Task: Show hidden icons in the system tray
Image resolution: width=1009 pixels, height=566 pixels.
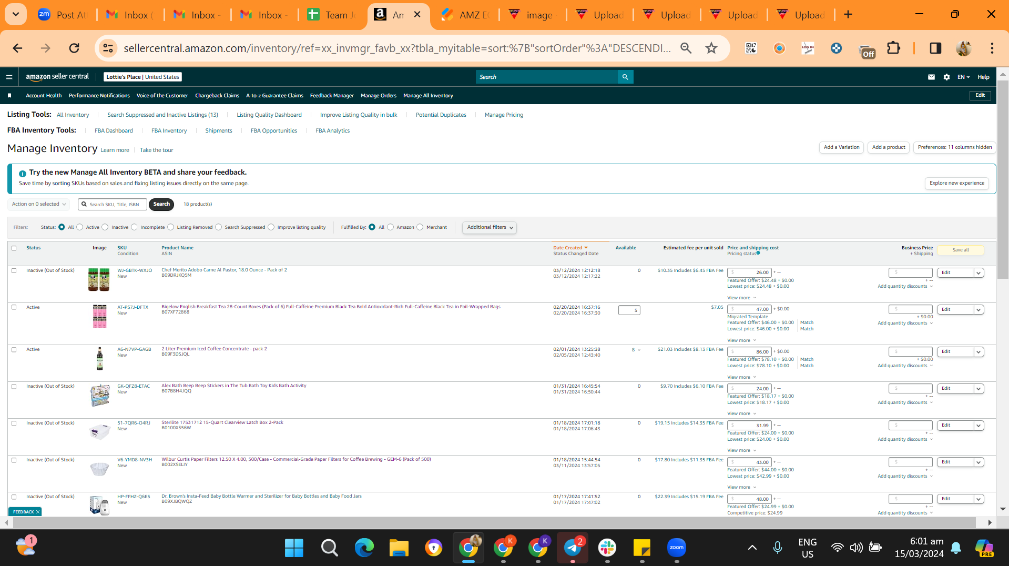Action: click(x=752, y=548)
